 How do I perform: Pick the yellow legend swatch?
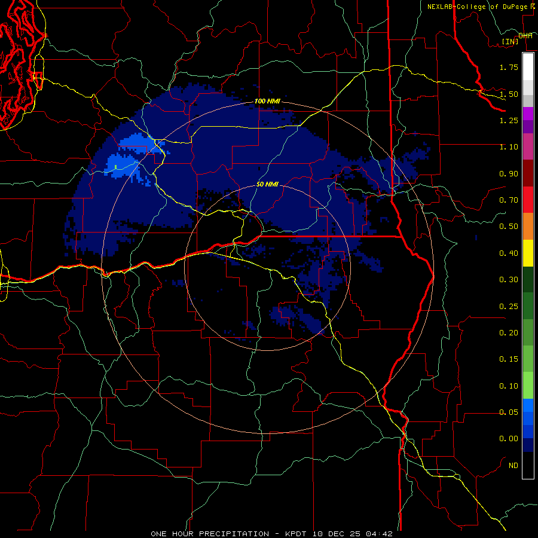pos(528,253)
